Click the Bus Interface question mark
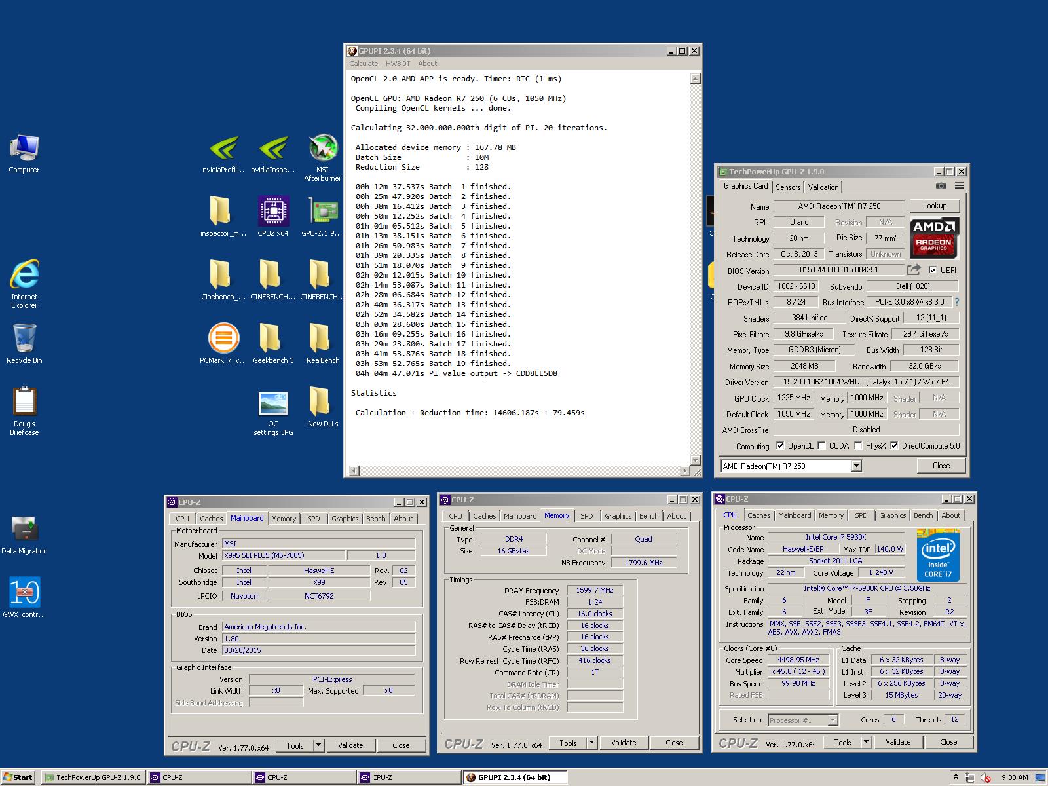This screenshot has height=786, width=1048. tap(957, 302)
